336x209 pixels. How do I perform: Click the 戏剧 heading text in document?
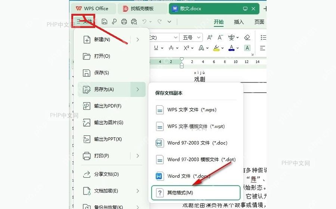tap(199, 79)
